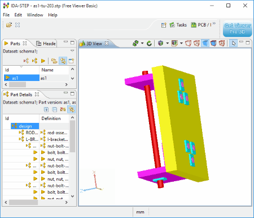Open the Window menu

point(35,15)
